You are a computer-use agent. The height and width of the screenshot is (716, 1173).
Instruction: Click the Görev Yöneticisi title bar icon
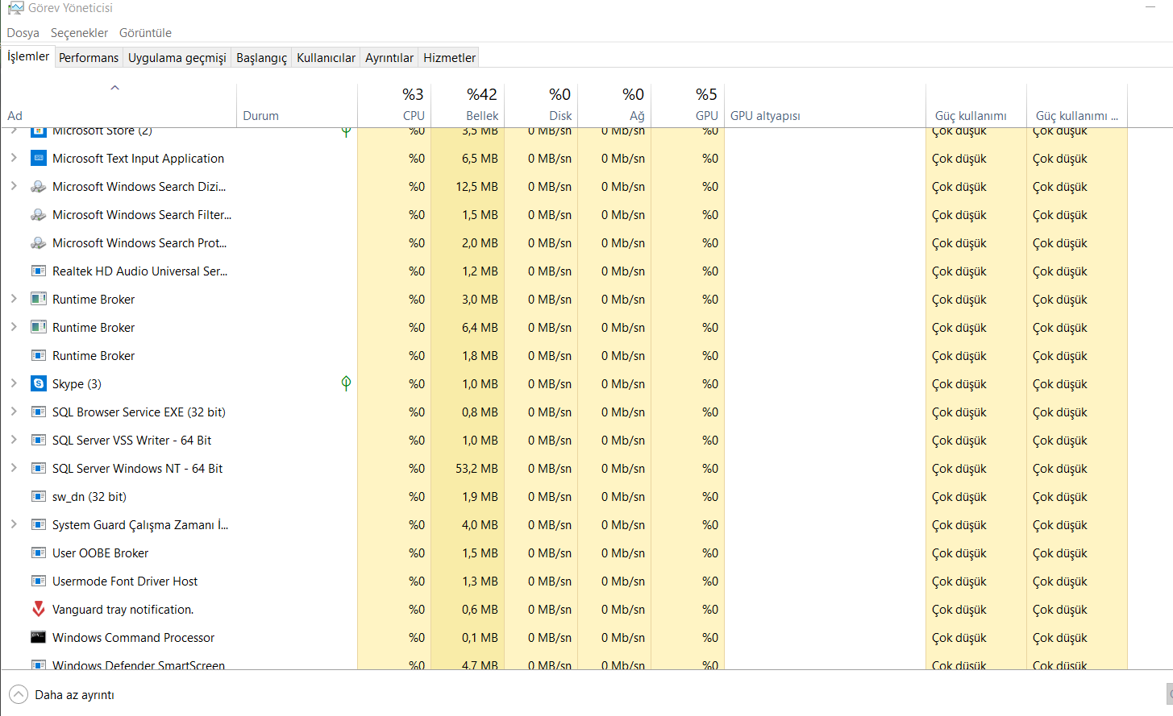15,8
